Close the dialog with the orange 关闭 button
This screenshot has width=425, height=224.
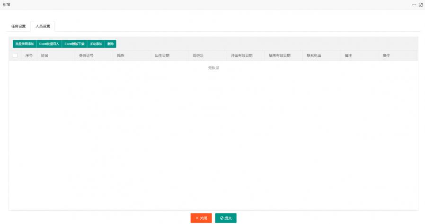click(x=201, y=218)
